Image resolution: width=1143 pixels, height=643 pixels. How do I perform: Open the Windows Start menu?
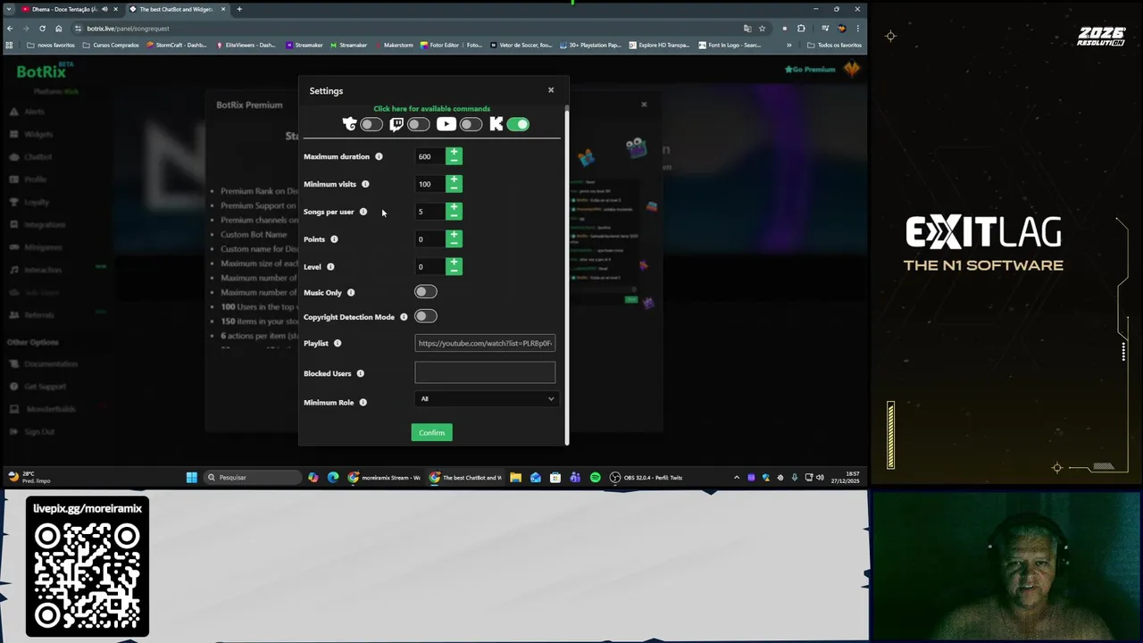pos(191,478)
